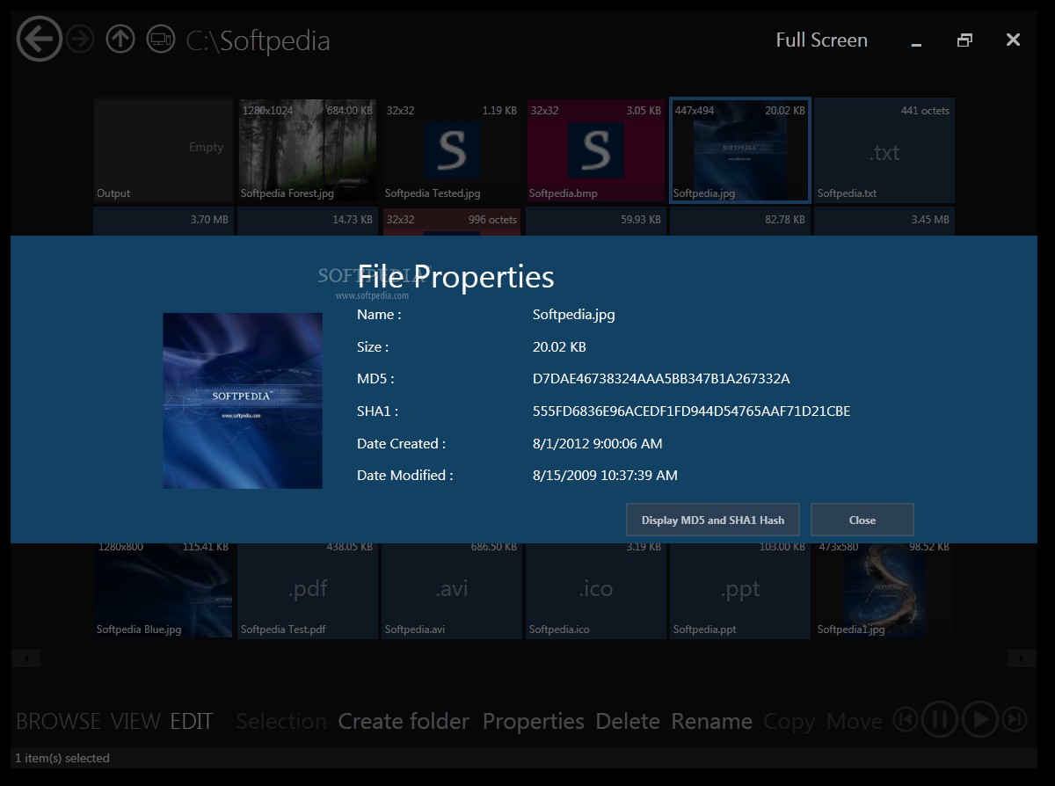Screen dimensions: 1055x786
Task: Select Softpedia Forest.jpg thumbnail
Action: coord(307,150)
